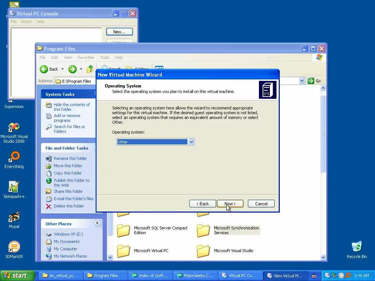
Task: Open Action menu in Virtual PC Console
Action: (x=26, y=22)
